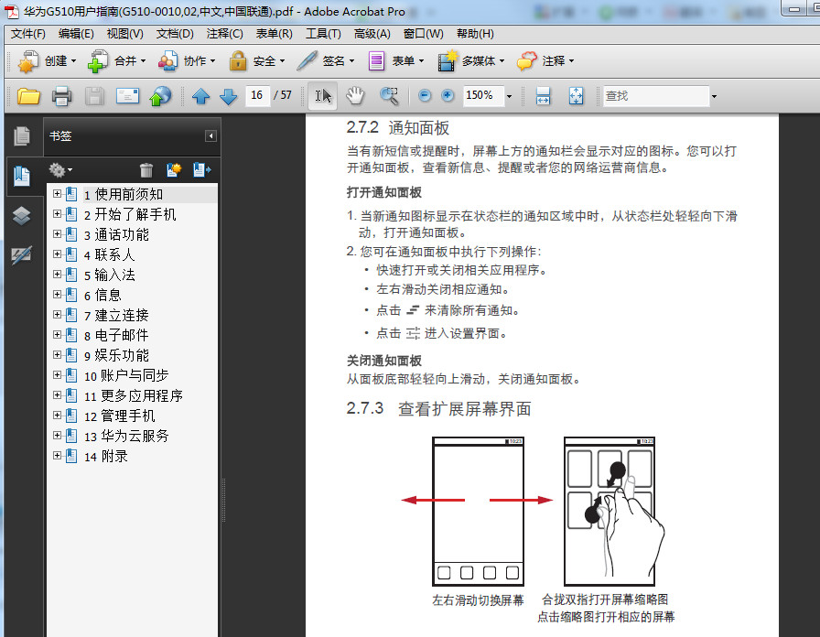
Task: Open the 多媒体 toolbar dropdown
Action: [477, 61]
